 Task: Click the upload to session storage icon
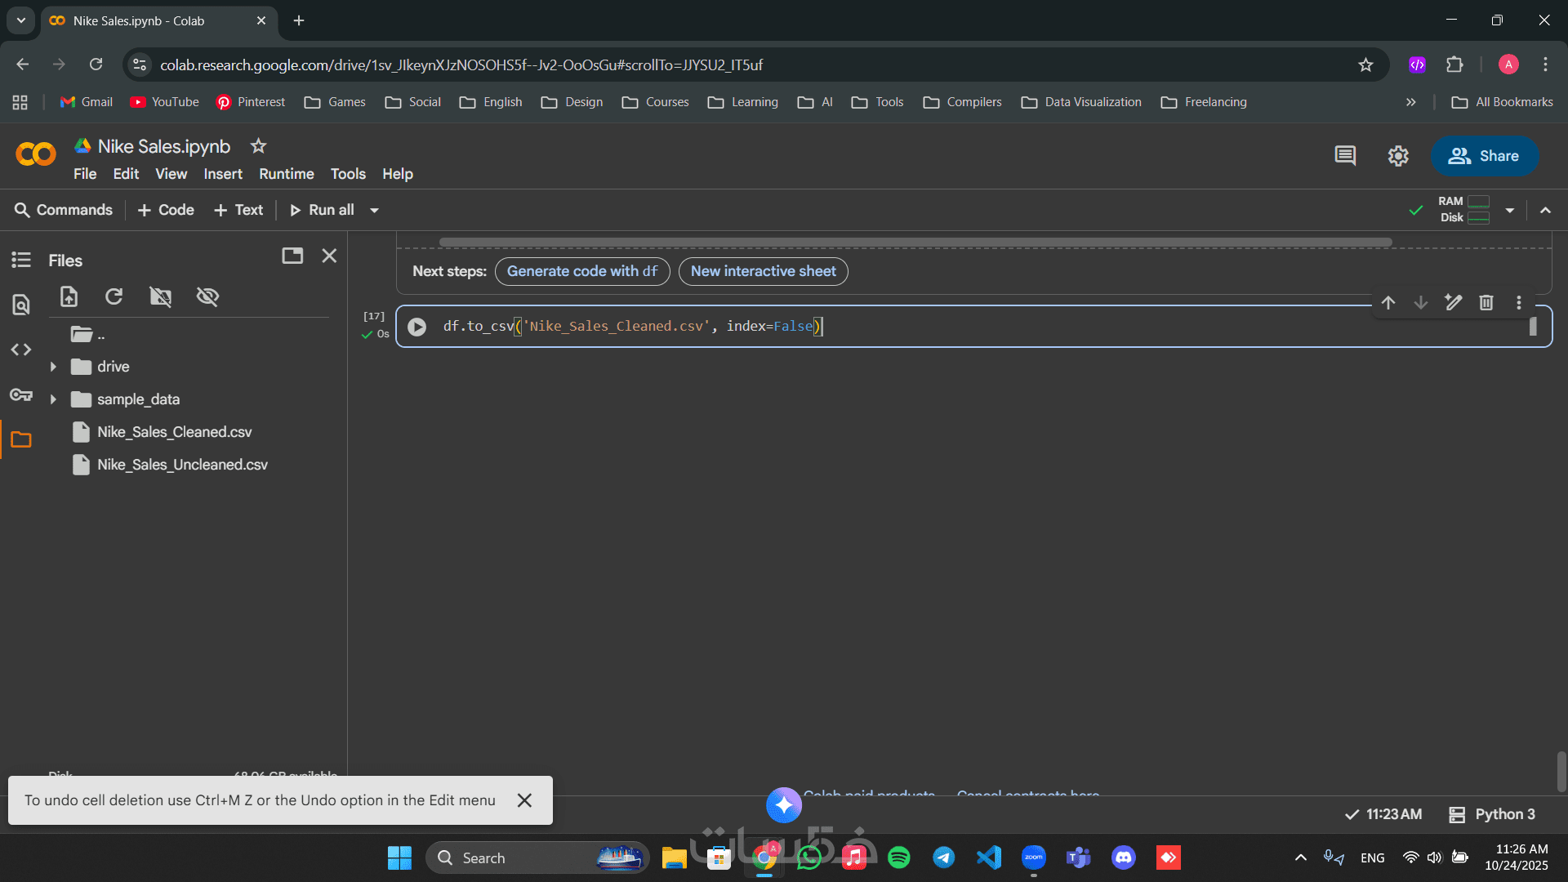point(69,296)
